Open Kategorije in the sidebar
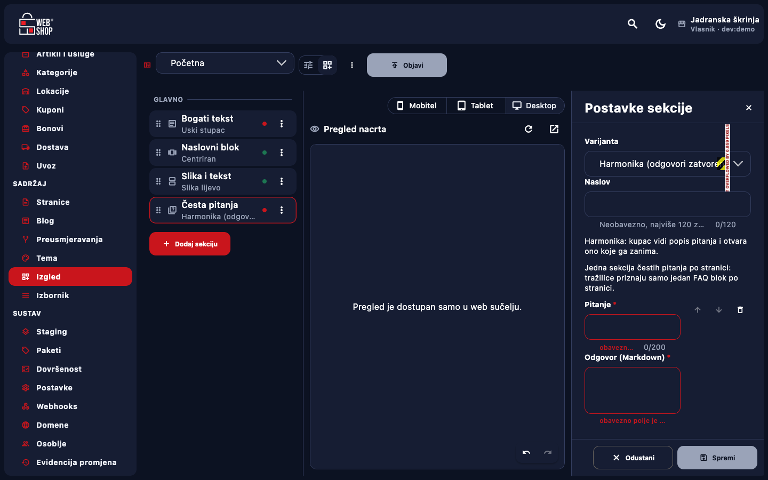This screenshot has height=480, width=768. [x=70, y=73]
